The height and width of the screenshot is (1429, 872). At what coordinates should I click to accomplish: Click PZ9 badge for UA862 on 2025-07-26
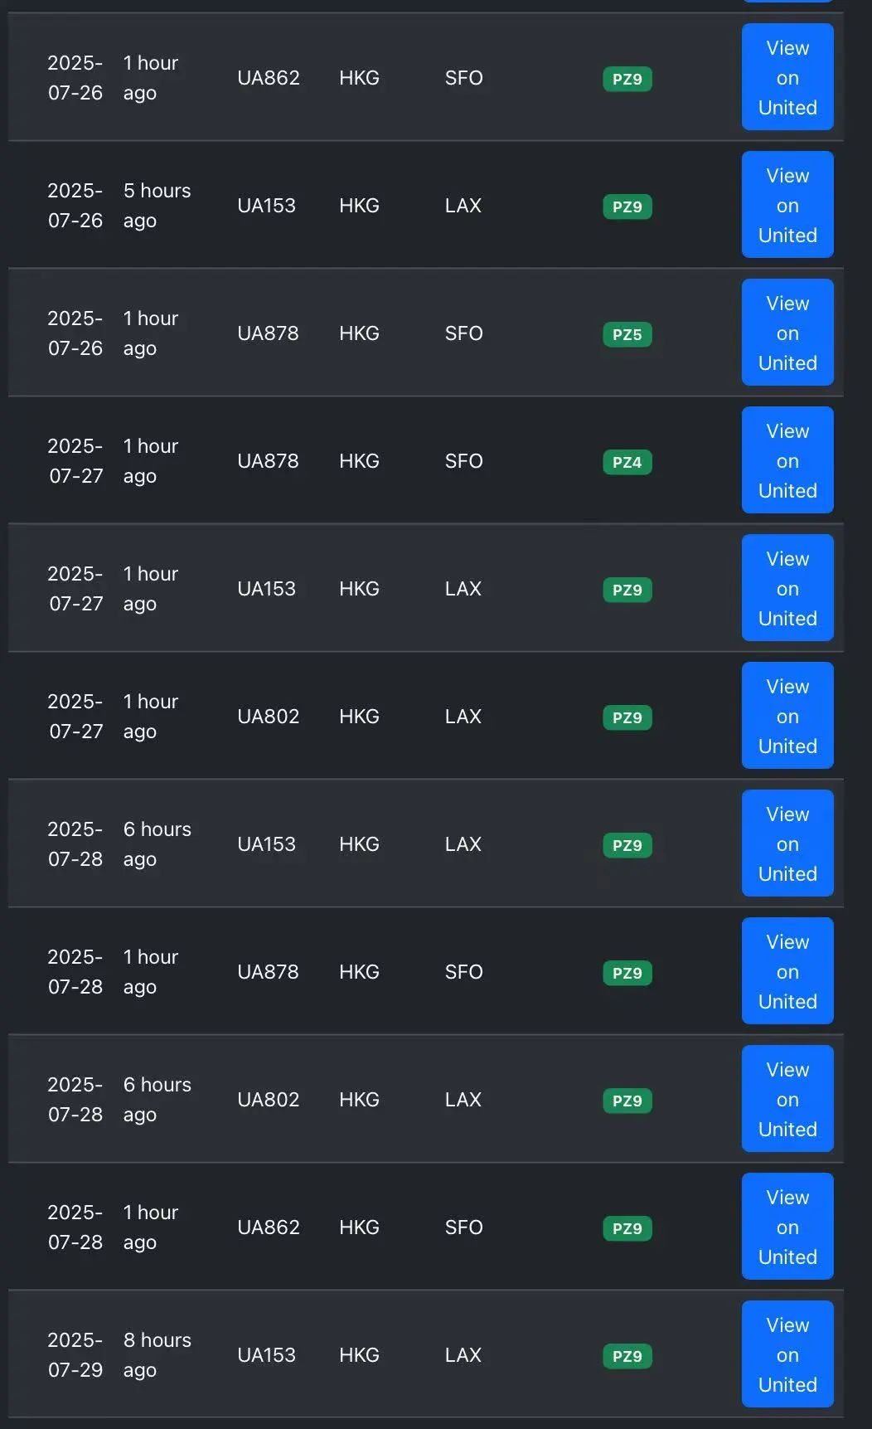pos(627,79)
